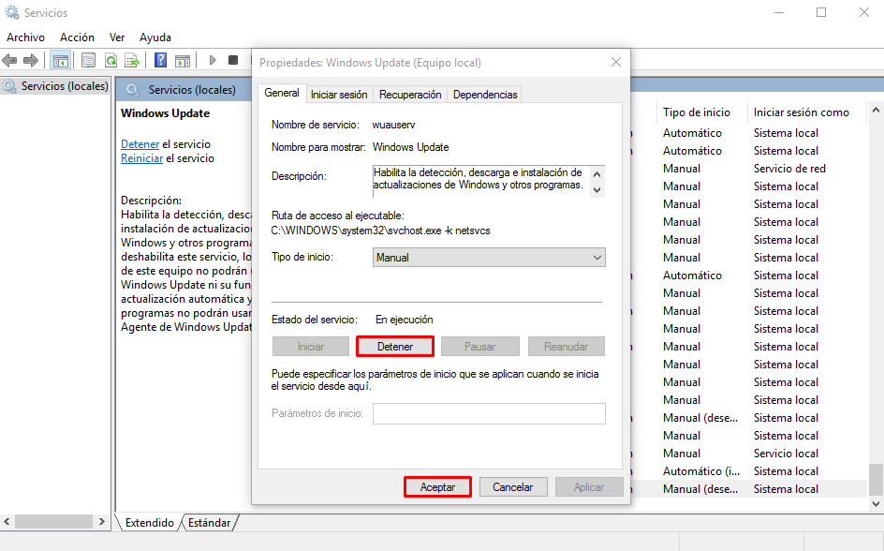Click the Reanudar button
The width and height of the screenshot is (884, 551).
[566, 347]
